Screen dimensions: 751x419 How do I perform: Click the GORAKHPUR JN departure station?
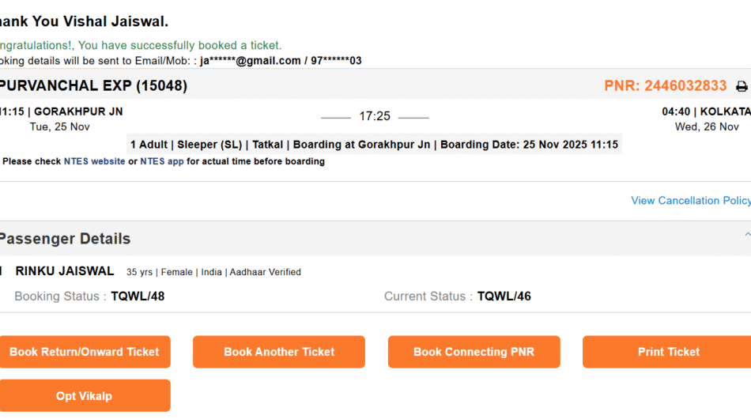tap(77, 111)
